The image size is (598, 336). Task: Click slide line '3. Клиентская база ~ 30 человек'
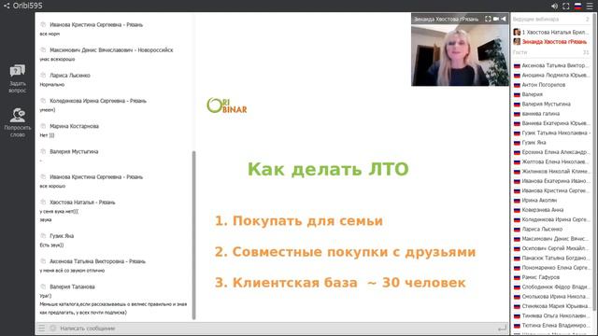340,283
